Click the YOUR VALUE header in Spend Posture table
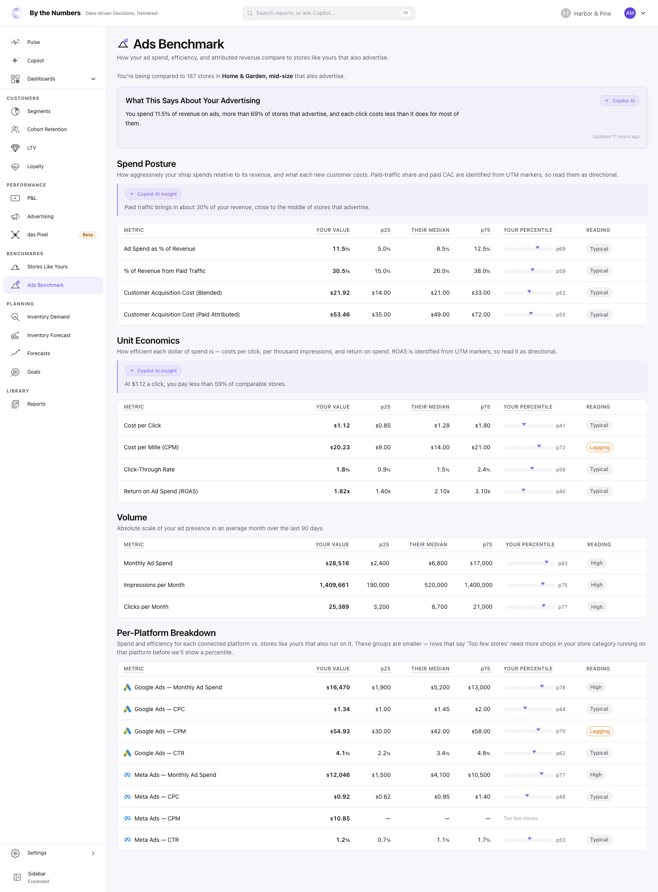Screen dimensions: 658x892 pos(333,230)
